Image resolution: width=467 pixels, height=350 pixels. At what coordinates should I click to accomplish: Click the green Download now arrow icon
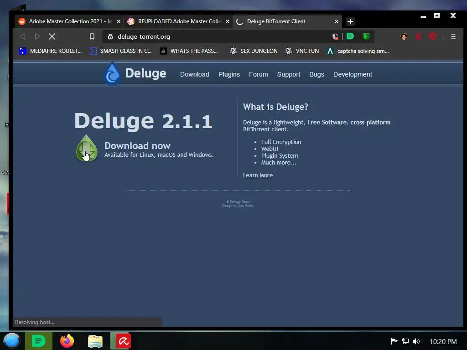point(87,148)
